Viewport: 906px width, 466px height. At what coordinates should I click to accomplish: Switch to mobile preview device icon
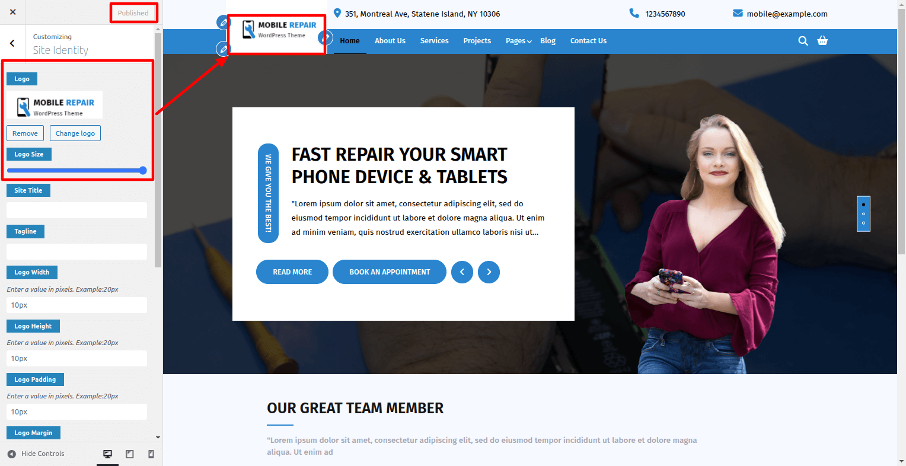151,454
